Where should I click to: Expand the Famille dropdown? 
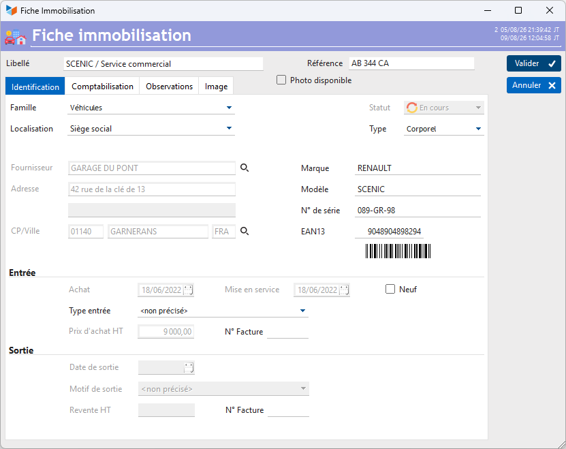[x=229, y=108]
